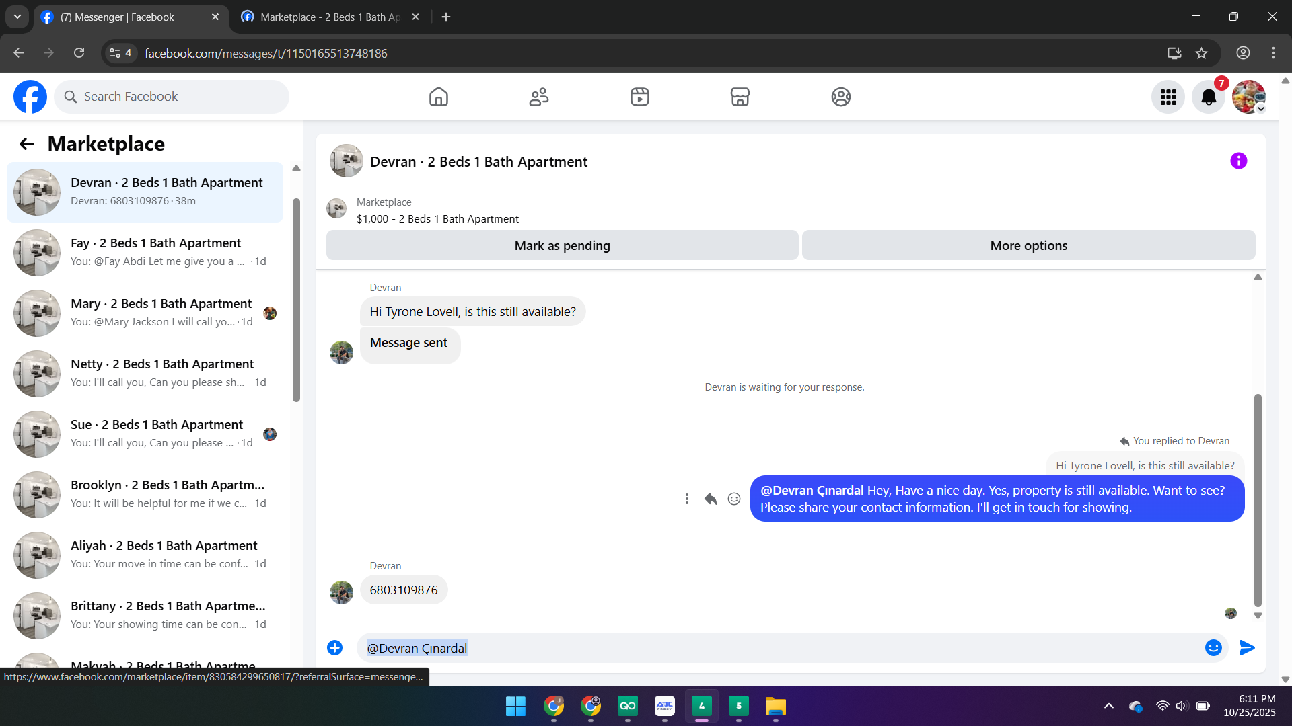Open emoji picker in message composer
Screen dimensions: 1292x726
[1213, 647]
